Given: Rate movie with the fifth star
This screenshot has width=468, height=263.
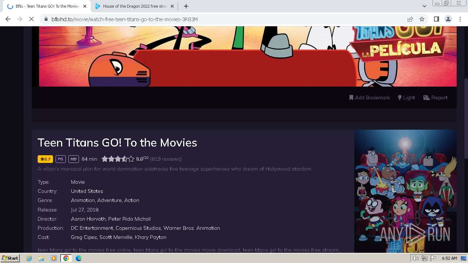Looking at the screenshot, I should click(x=131, y=159).
